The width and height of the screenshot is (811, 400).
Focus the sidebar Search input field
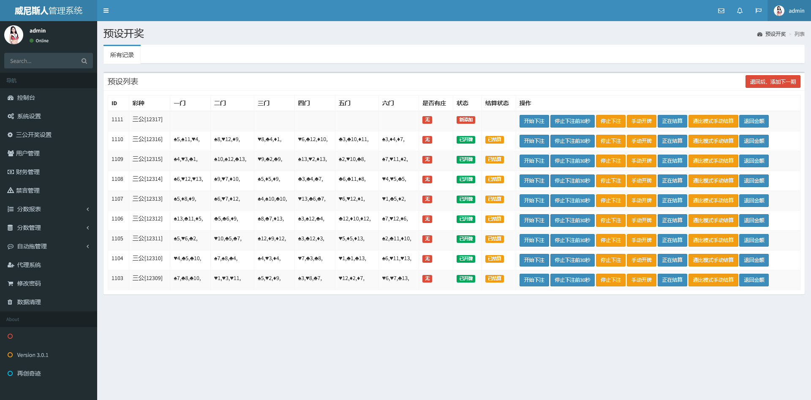tap(42, 61)
